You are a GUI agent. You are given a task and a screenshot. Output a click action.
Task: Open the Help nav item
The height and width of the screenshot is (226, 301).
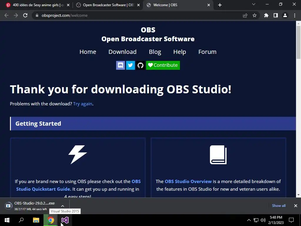click(x=180, y=52)
